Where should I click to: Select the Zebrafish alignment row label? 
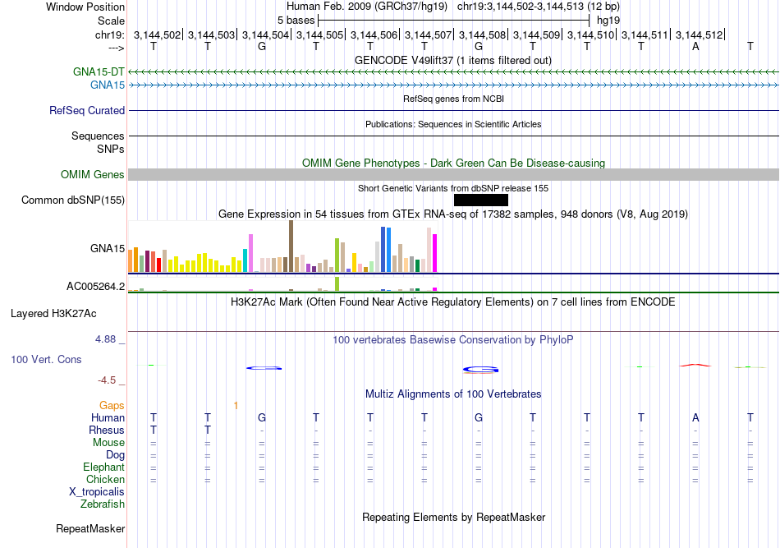103,504
